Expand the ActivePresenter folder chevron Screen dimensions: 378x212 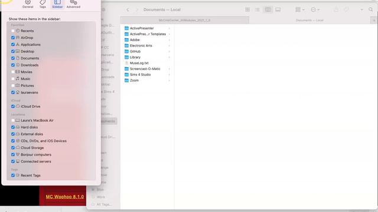[x=170, y=28]
